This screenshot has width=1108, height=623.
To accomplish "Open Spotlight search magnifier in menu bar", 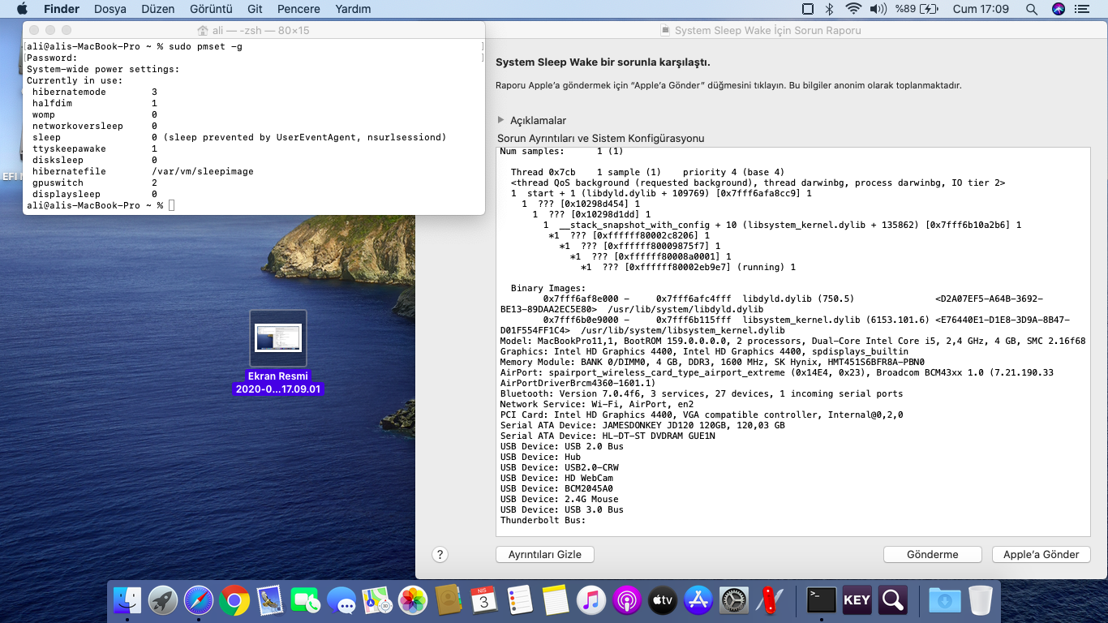I will tap(1032, 9).
